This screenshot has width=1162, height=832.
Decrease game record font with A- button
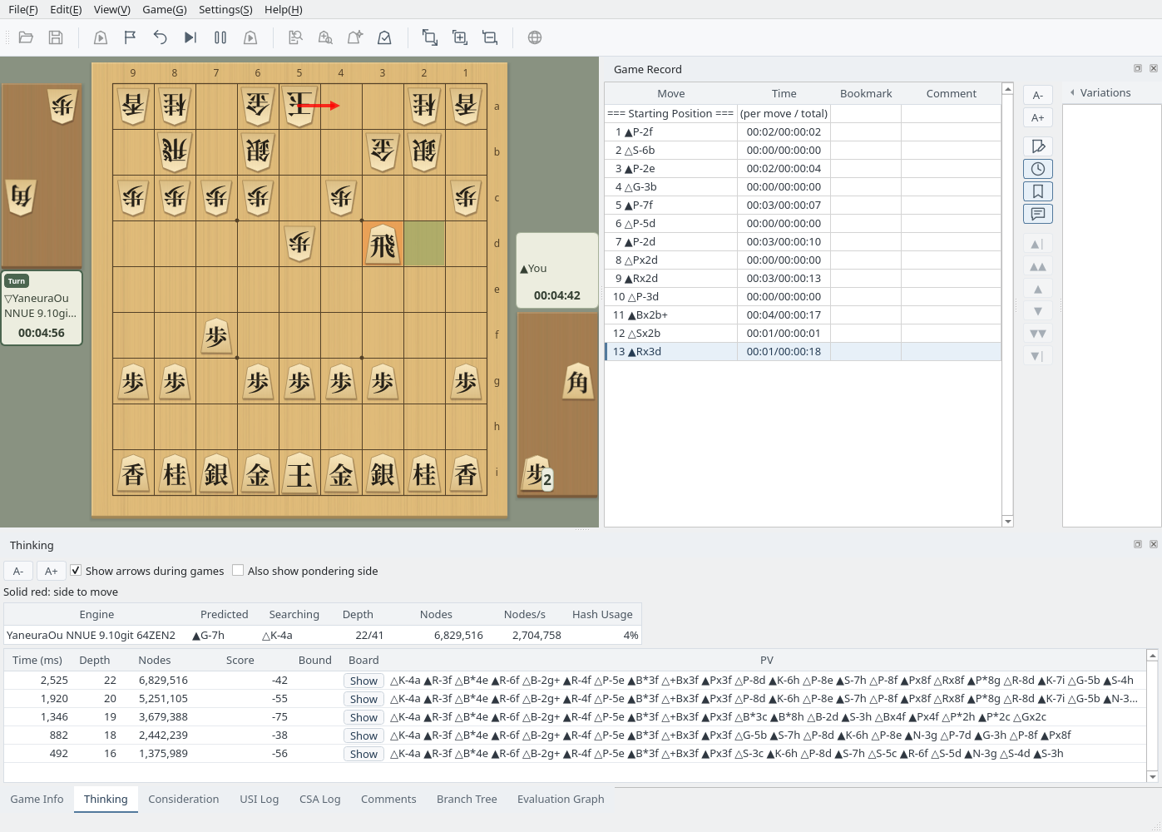pyautogui.click(x=1038, y=95)
